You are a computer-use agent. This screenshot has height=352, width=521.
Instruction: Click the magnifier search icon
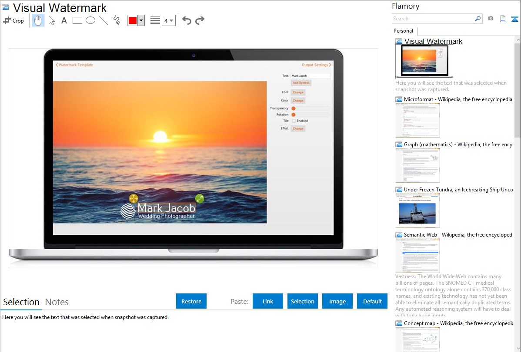(478, 19)
